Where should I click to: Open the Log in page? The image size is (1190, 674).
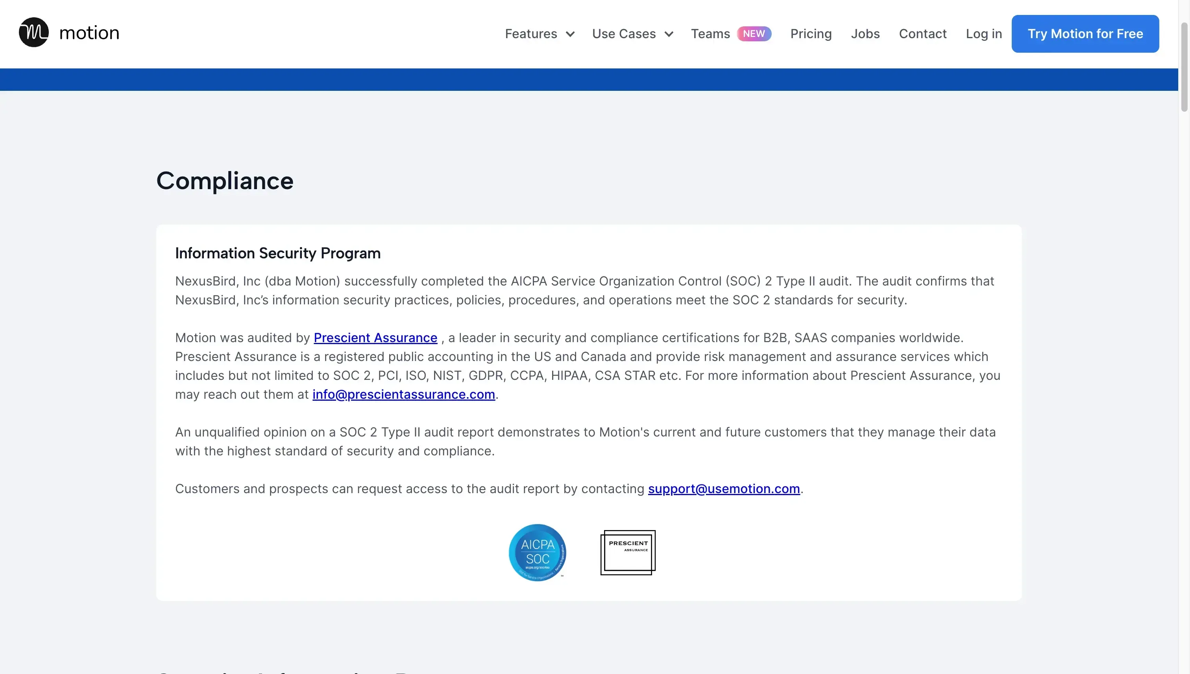point(983,33)
